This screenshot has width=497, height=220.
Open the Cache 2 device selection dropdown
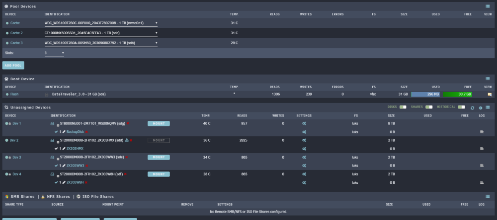(x=101, y=33)
